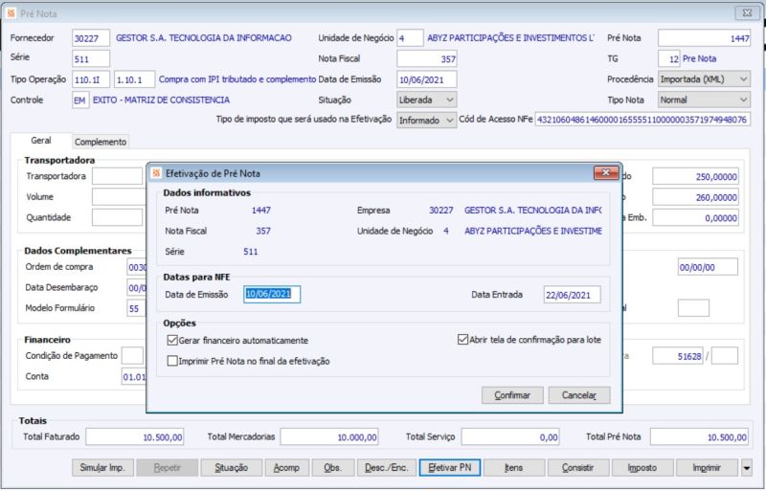Click the TG field with value 12
766x491 pixels.
668,58
